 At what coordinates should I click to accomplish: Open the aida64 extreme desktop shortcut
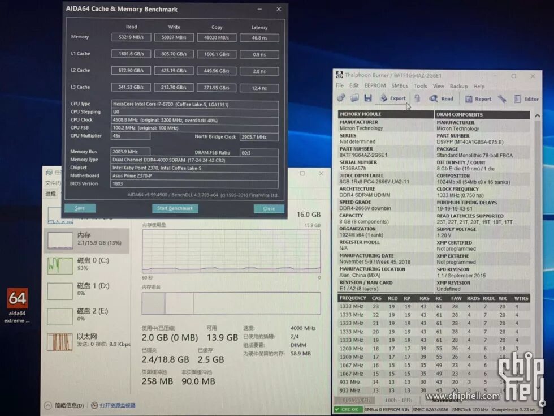pos(17,305)
